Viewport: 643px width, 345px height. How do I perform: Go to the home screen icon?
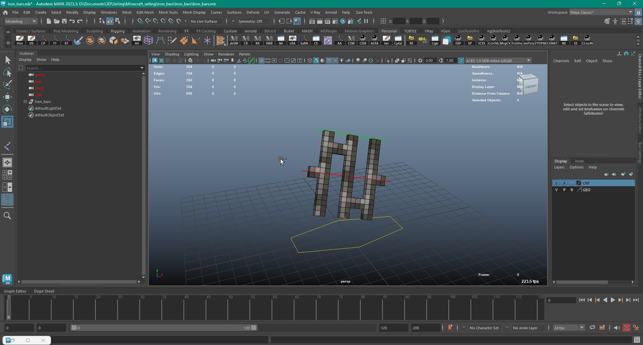pyautogui.click(x=5, y=12)
